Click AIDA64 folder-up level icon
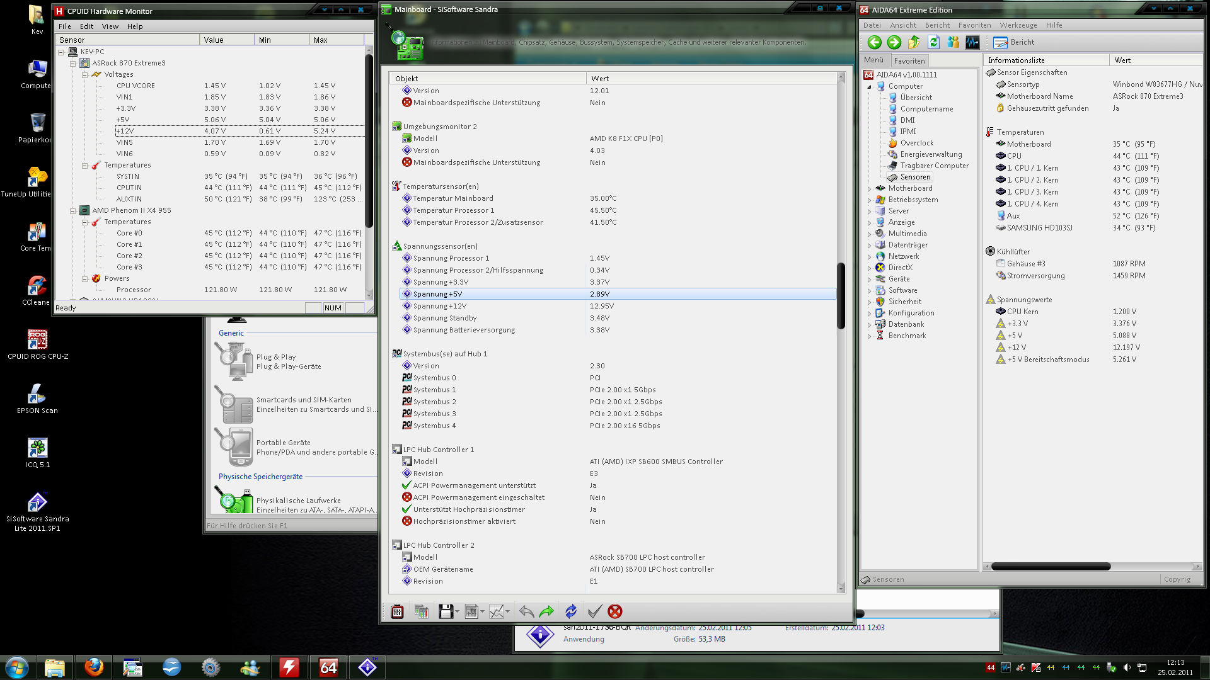The width and height of the screenshot is (1210, 680). click(914, 42)
